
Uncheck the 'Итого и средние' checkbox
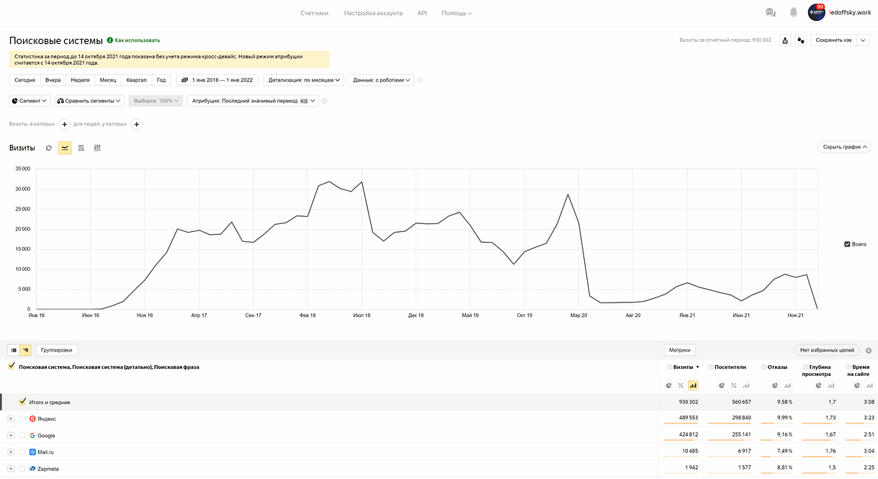[23, 402]
